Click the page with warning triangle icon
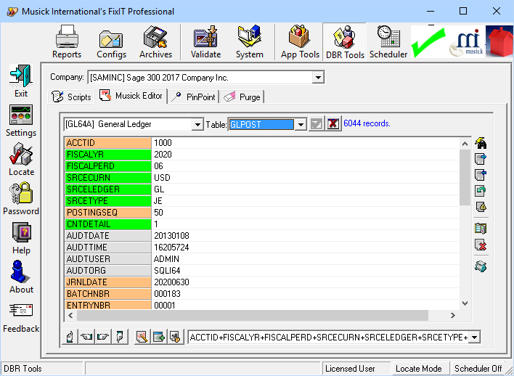 (481, 207)
